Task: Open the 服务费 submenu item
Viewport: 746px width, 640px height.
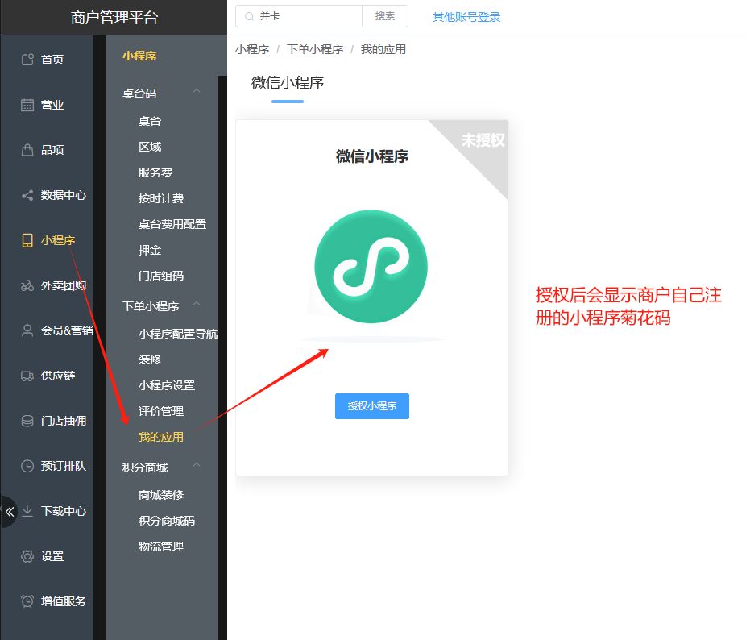Action: point(155,172)
